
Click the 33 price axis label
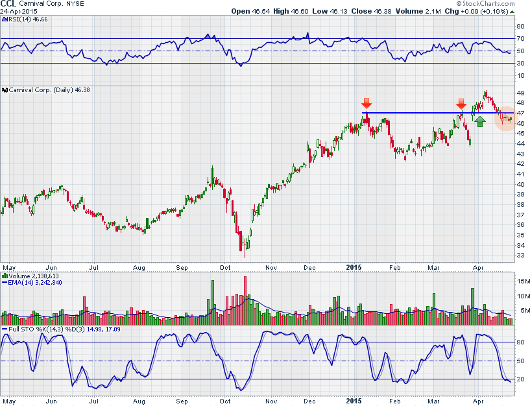pos(520,256)
